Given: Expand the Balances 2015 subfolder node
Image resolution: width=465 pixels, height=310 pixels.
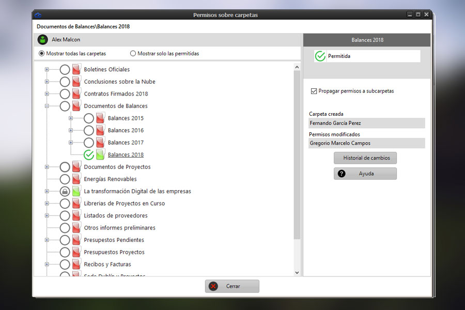Looking at the screenshot, I should tap(71, 118).
